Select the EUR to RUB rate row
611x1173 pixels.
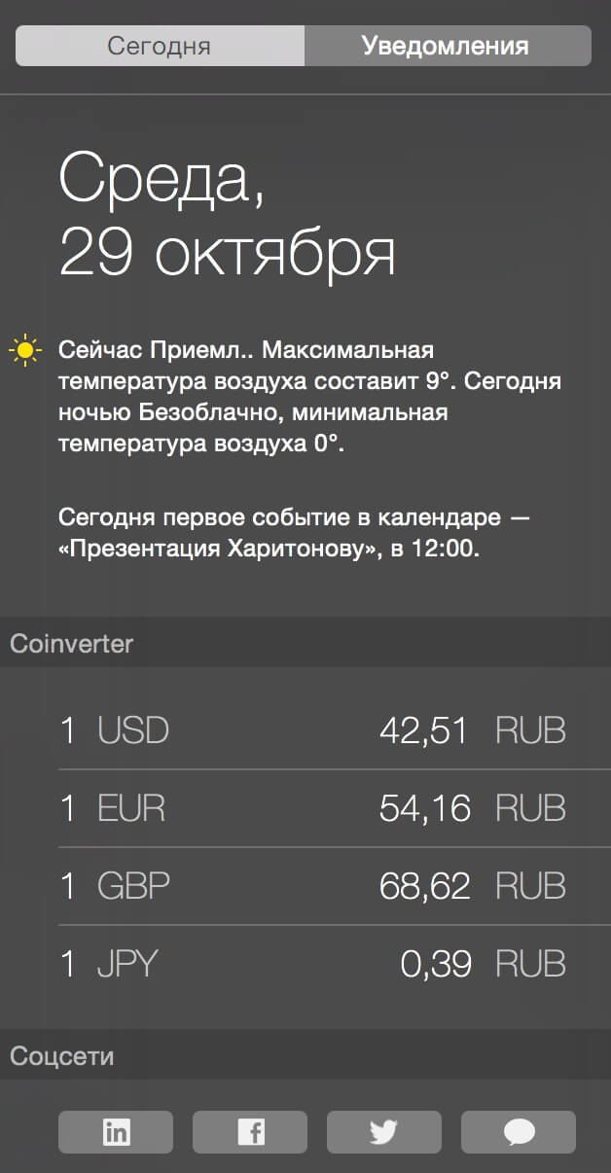(x=312, y=808)
